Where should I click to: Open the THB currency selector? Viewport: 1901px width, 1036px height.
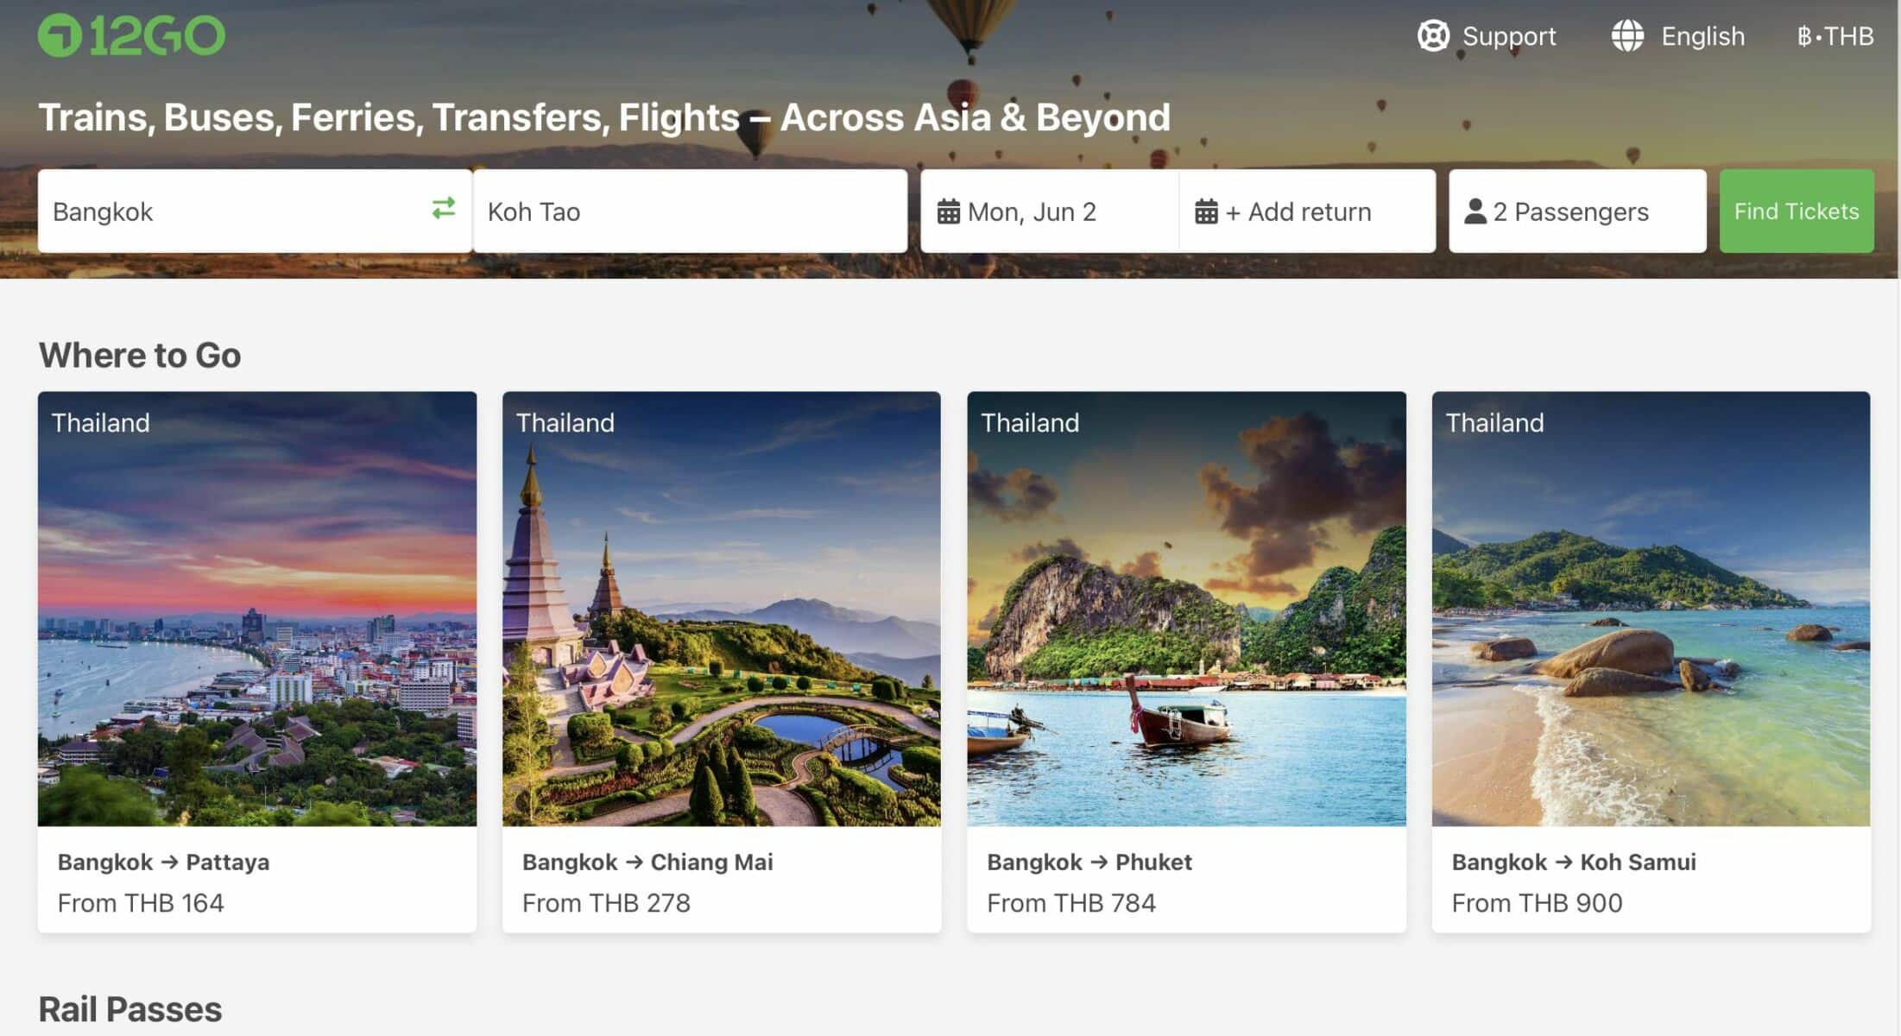(x=1835, y=36)
